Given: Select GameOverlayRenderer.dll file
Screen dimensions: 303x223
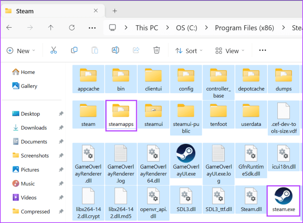Looking at the screenshot, I should (x=88, y=164).
